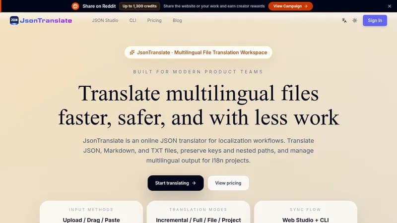The image size is (397, 223).
Task: Toggle the light/dark theme sun icon
Action: [x=355, y=20]
